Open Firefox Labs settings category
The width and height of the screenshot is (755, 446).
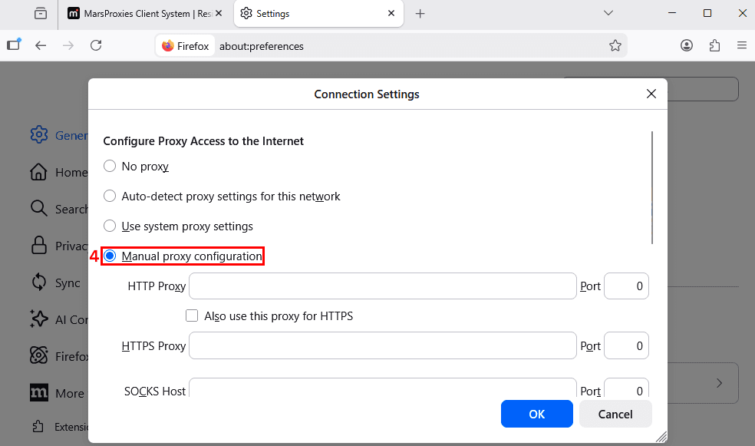58,356
